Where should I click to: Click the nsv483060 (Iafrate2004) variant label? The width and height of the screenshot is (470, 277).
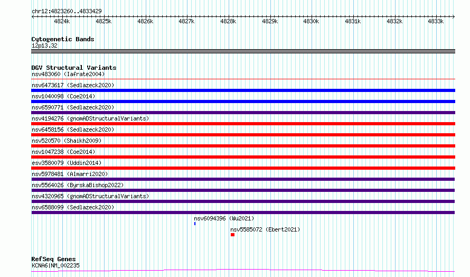pos(68,74)
